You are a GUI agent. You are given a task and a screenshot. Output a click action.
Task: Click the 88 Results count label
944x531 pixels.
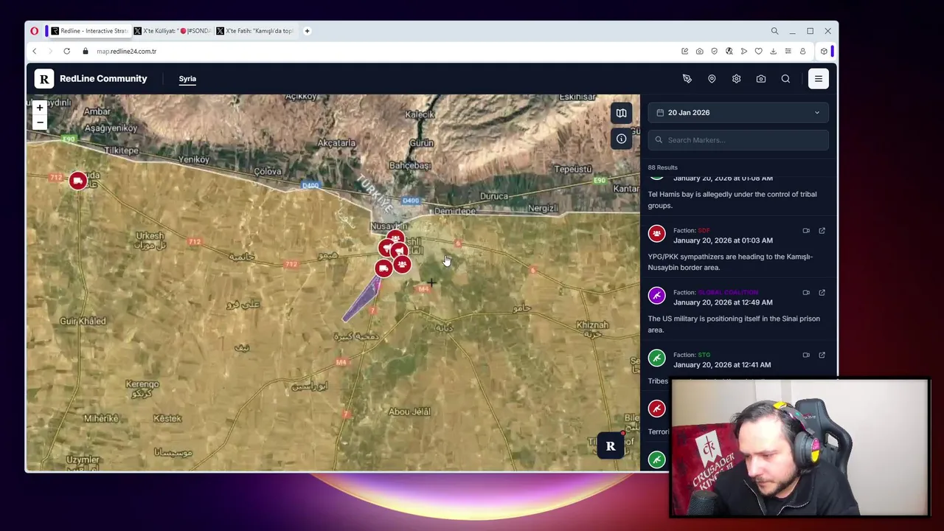(662, 167)
